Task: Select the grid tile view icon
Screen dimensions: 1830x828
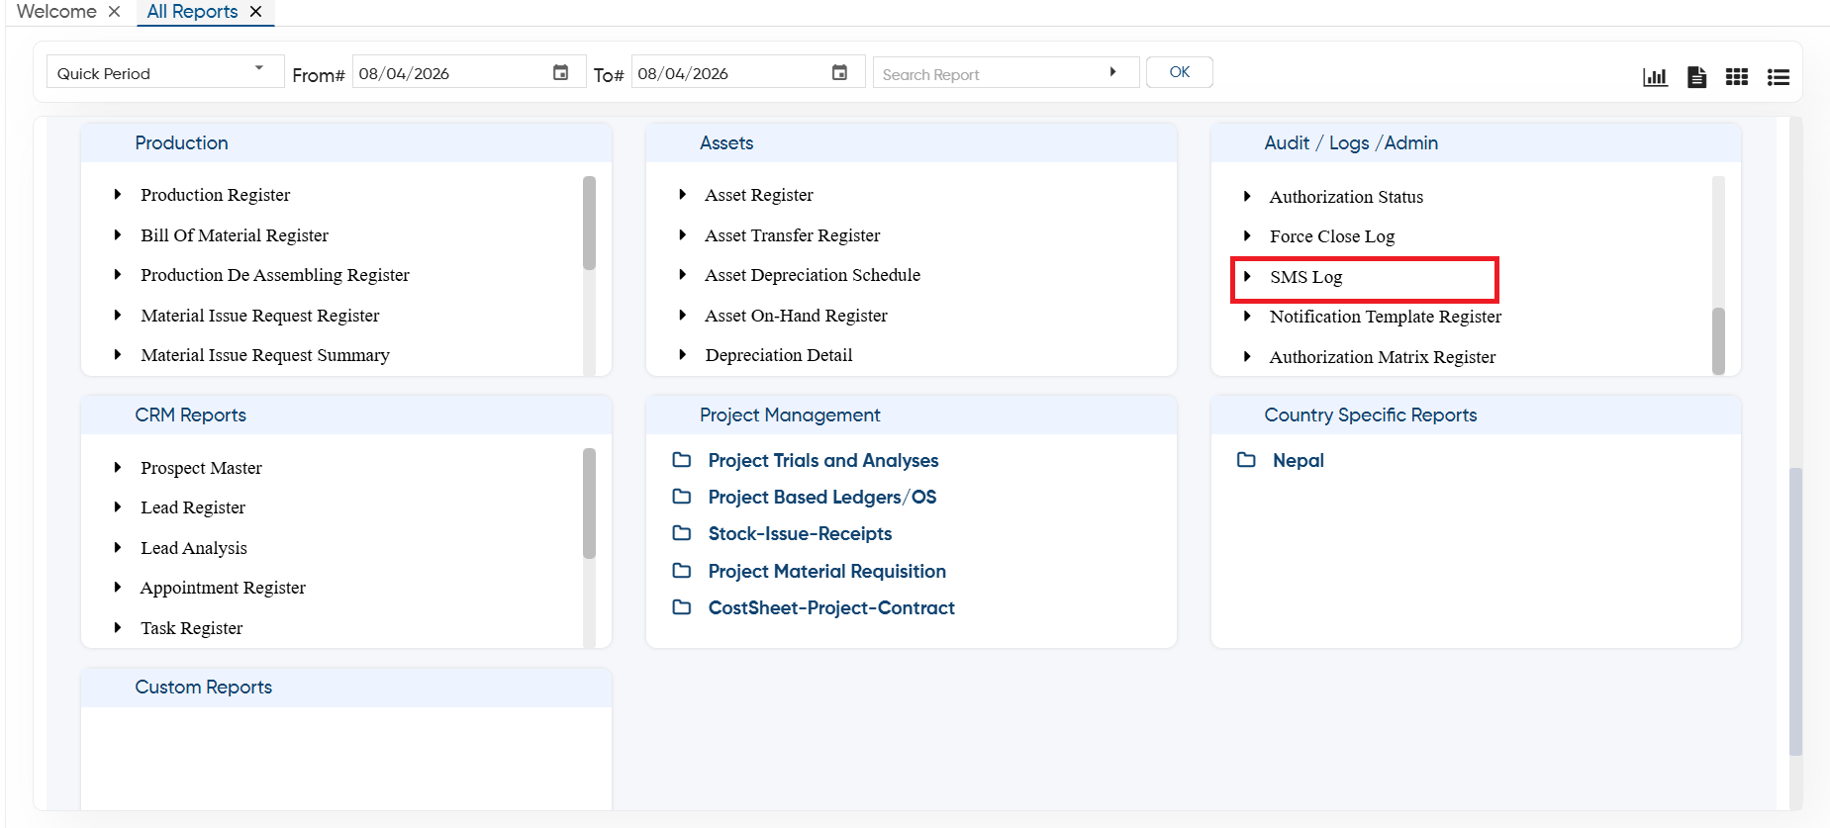Action: pos(1737,76)
